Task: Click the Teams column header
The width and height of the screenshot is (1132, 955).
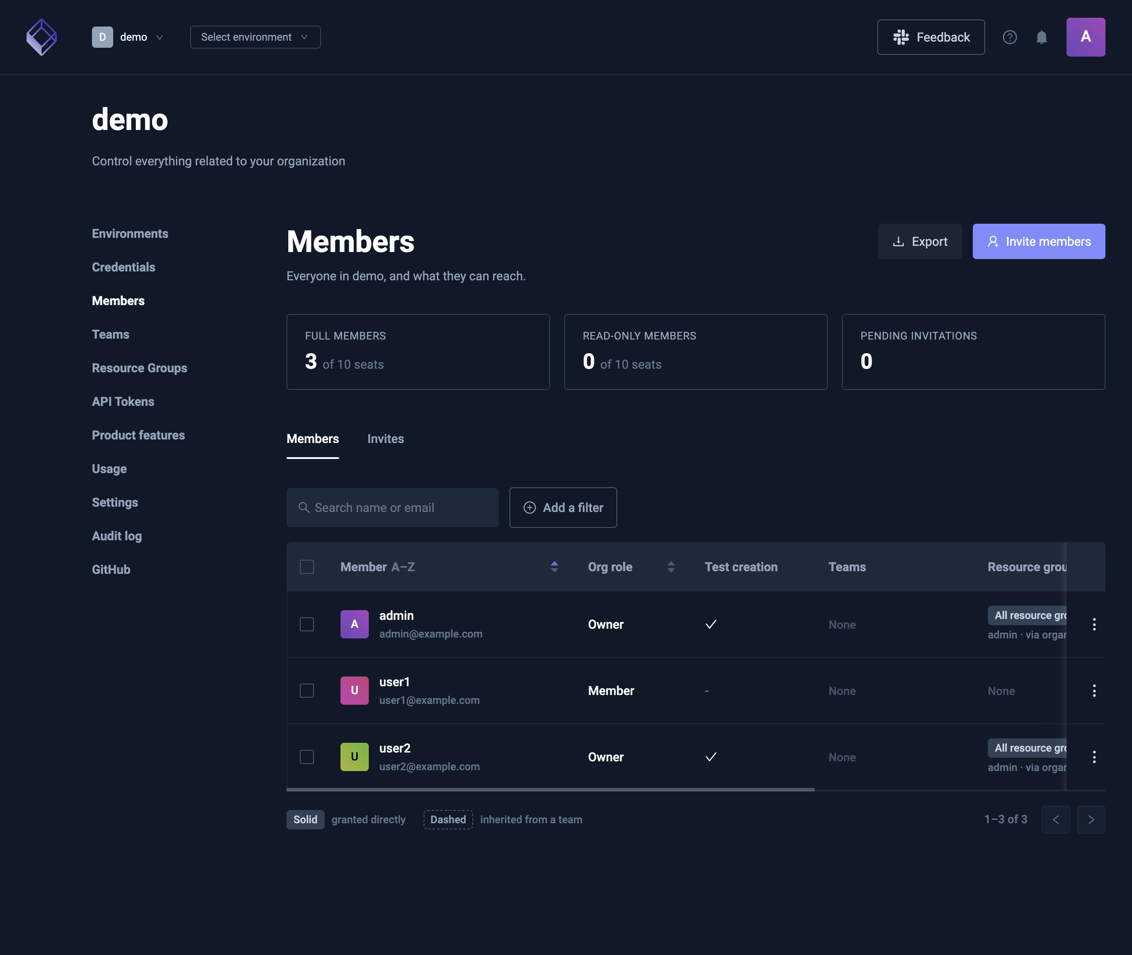Action: 847,567
